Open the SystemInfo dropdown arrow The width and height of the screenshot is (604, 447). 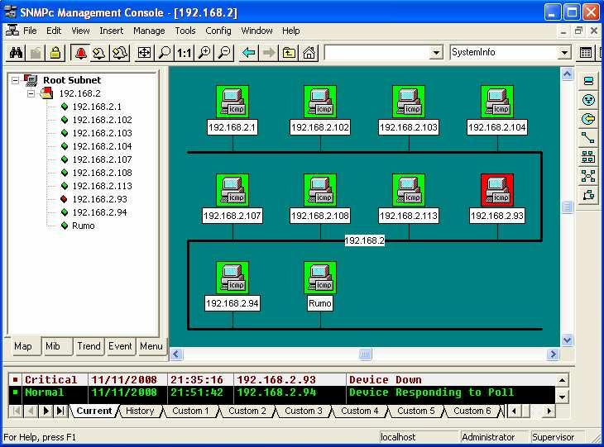(x=564, y=53)
